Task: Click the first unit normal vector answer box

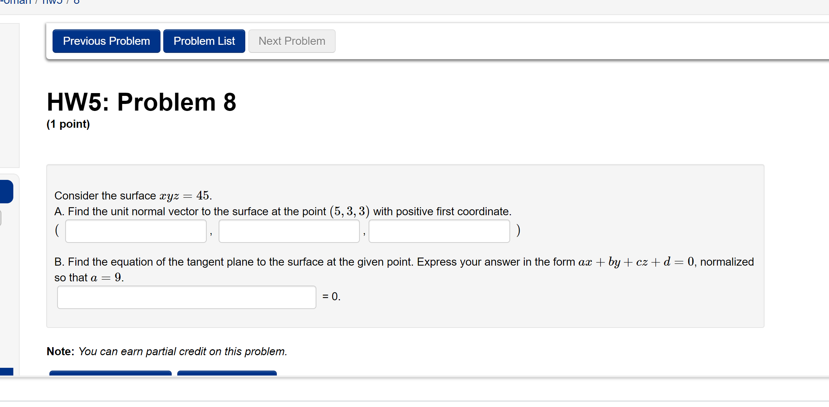Action: (x=136, y=231)
